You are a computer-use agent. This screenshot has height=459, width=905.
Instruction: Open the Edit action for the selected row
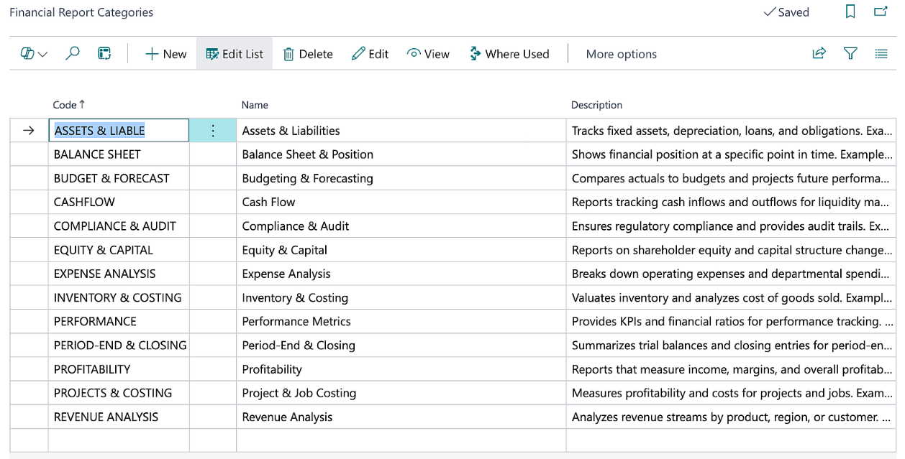(x=370, y=53)
